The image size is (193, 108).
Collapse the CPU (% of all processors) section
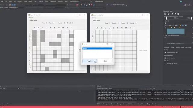tap(164, 35)
